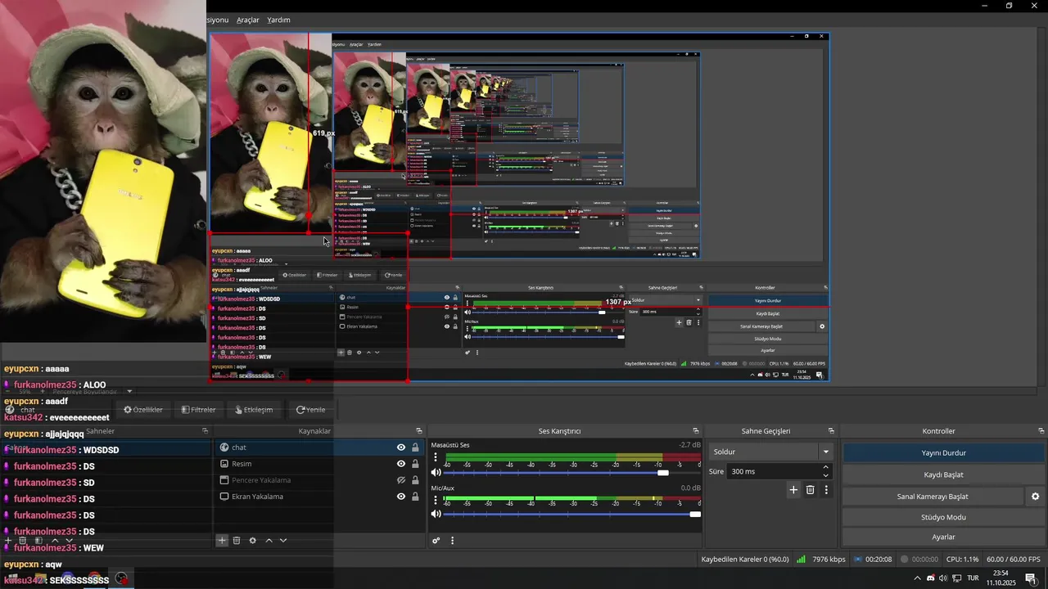Remove the scene transition with trash icon
Viewport: 1048px width, 589px height.
tap(811, 490)
